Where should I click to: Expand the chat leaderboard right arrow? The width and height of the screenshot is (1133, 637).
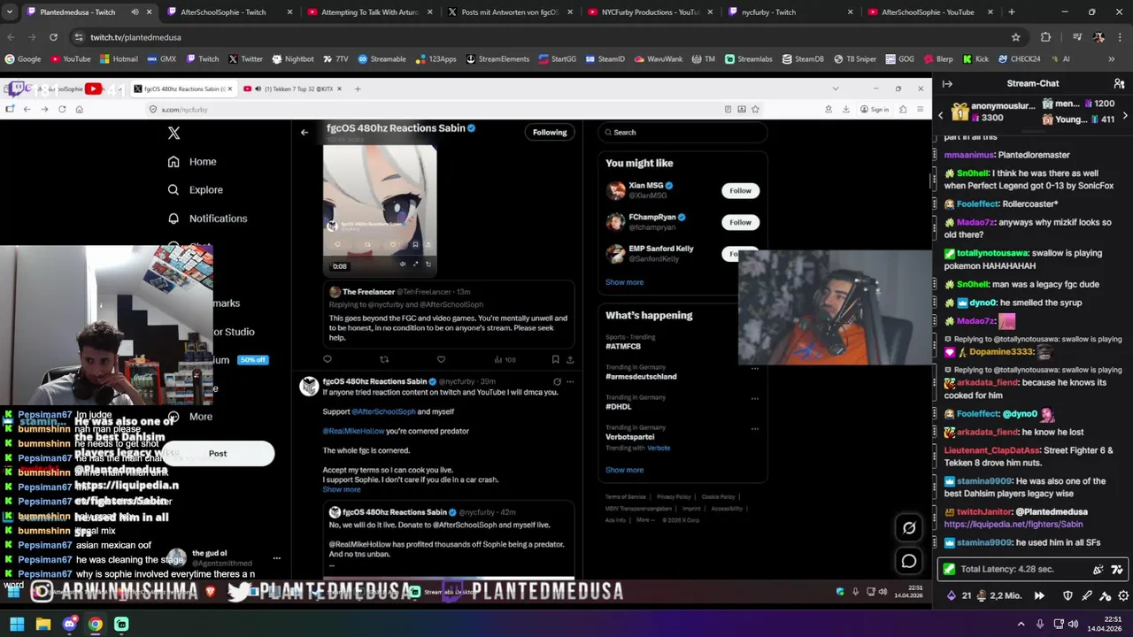pos(1125,115)
